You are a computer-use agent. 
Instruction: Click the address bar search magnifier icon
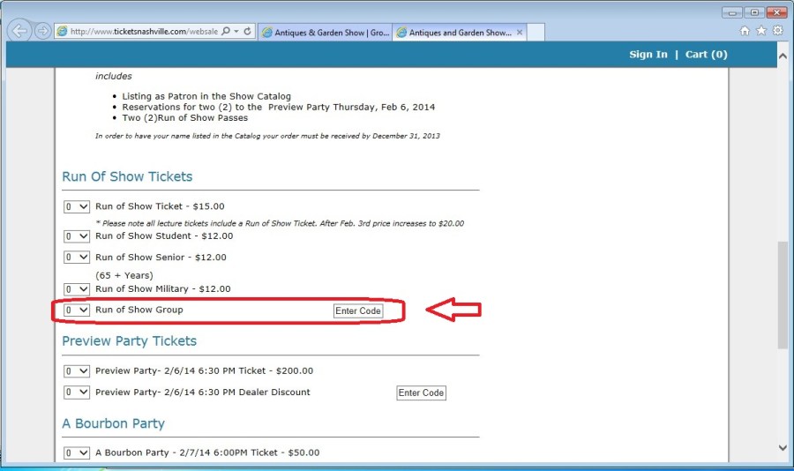click(227, 31)
